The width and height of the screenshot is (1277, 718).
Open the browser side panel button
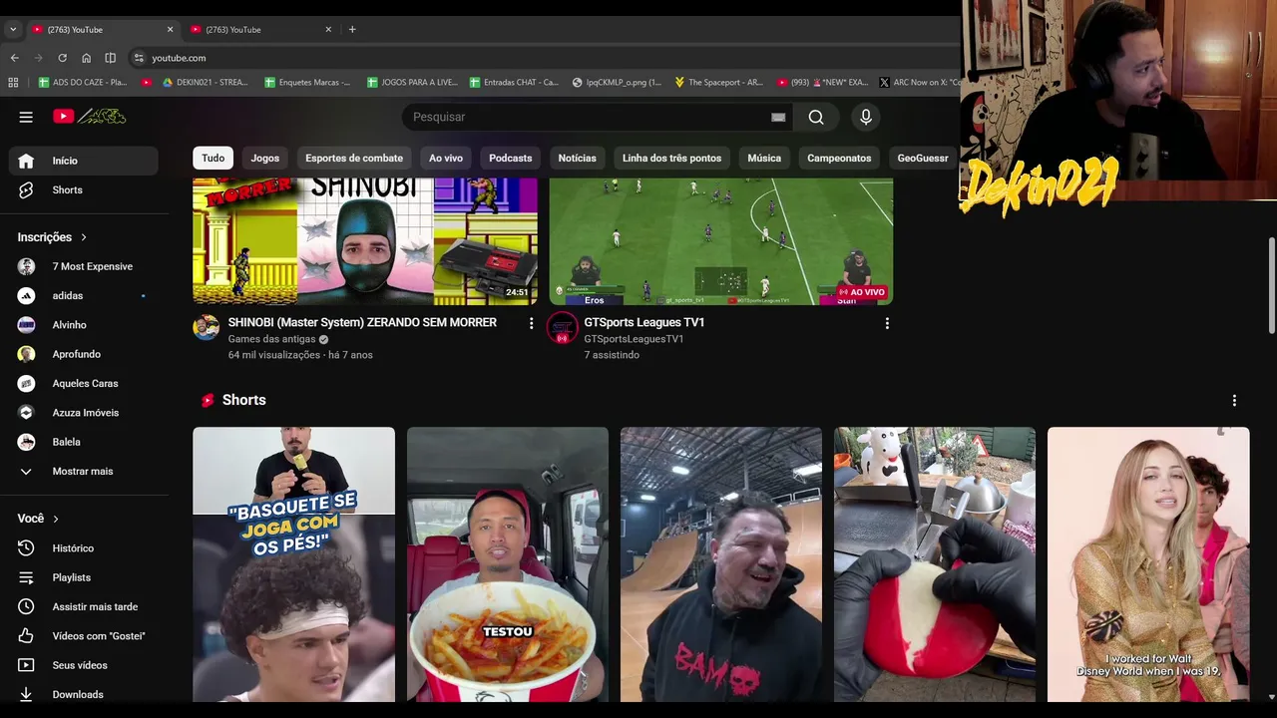pyautogui.click(x=110, y=58)
